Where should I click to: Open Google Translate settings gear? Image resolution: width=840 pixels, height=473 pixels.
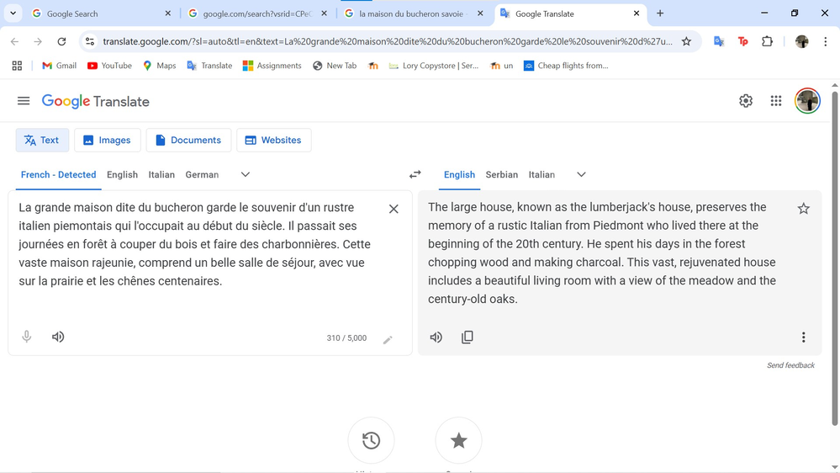tap(746, 101)
